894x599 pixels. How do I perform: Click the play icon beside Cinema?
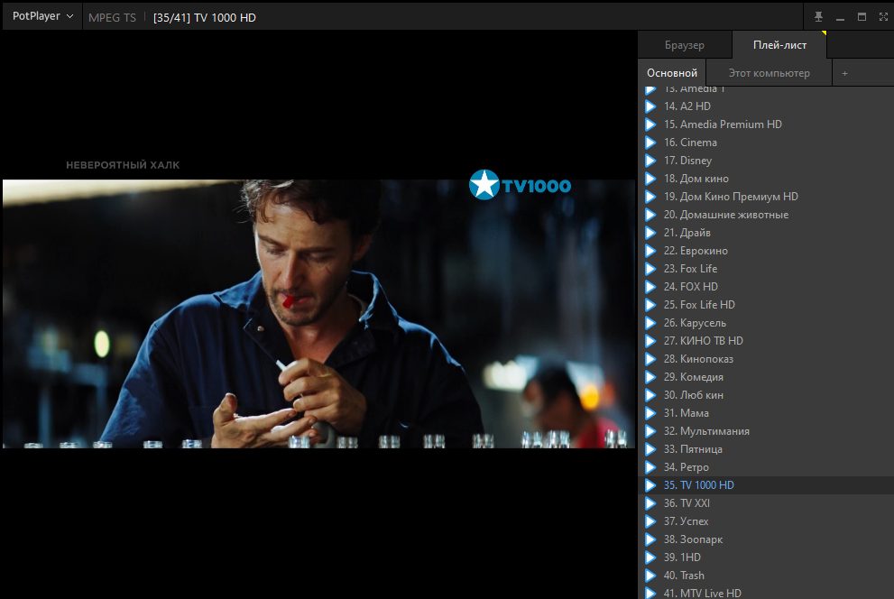(x=650, y=143)
